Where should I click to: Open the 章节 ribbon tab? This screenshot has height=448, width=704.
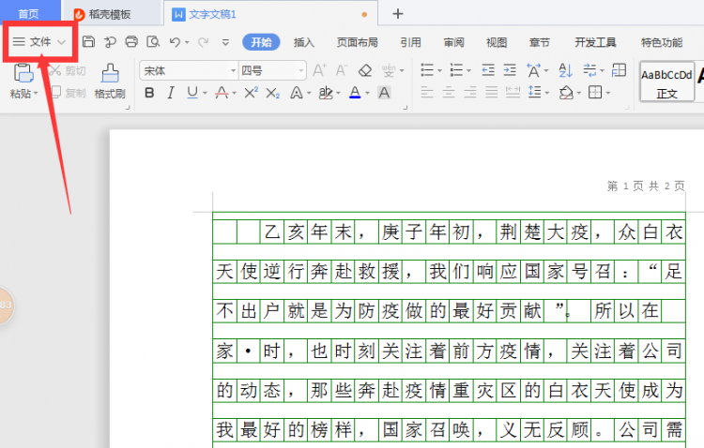click(x=540, y=42)
